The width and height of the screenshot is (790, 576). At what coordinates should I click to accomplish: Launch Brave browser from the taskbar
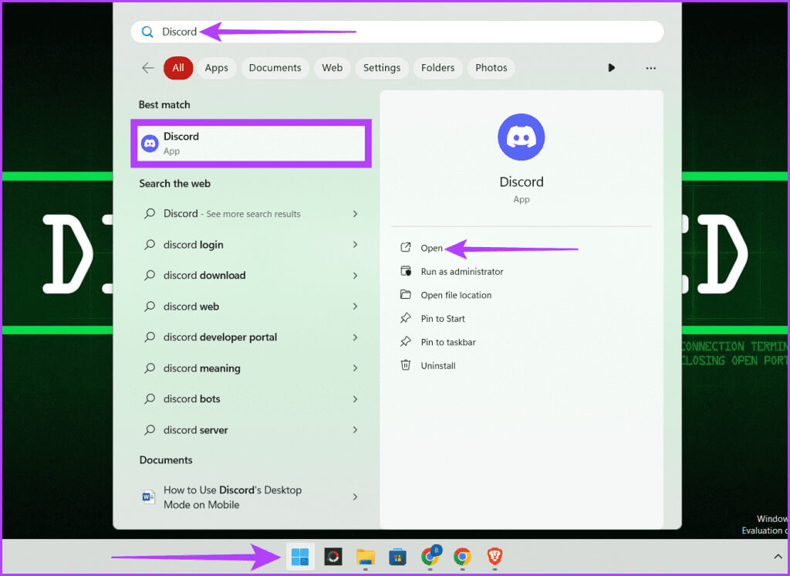click(x=495, y=557)
